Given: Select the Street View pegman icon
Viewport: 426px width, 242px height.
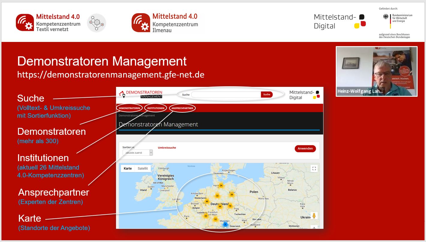Looking at the screenshot, I should tap(314, 216).
